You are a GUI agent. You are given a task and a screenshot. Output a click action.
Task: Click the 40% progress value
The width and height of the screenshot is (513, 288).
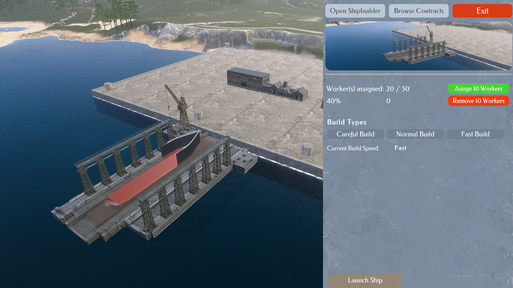coord(334,101)
